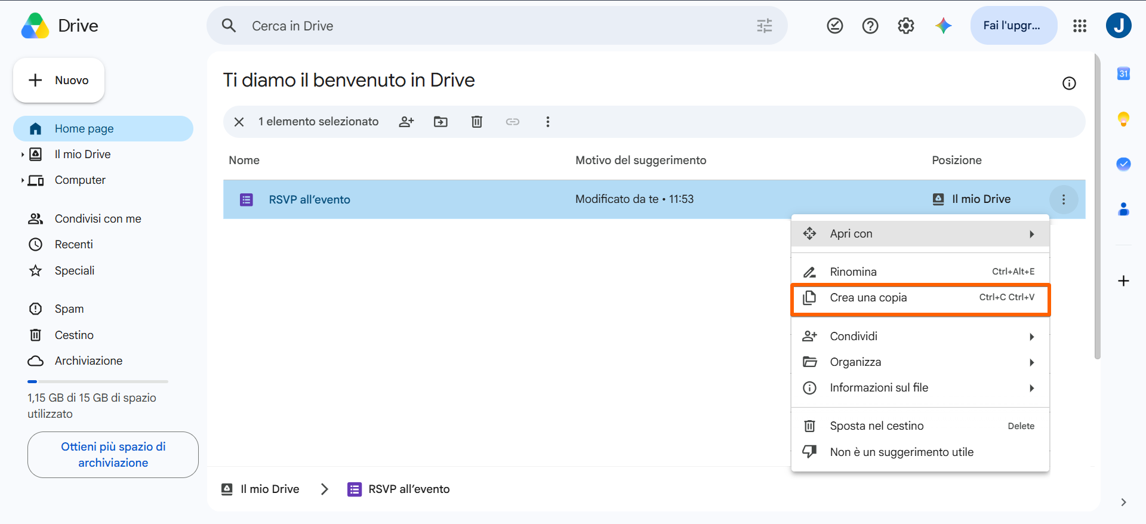The height and width of the screenshot is (524, 1146).
Task: Clear selection with the X icon
Action: (x=239, y=122)
